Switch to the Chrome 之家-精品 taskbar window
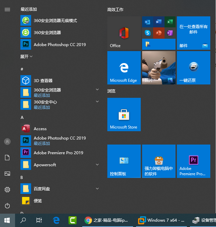216x227 pixels. click(108, 220)
